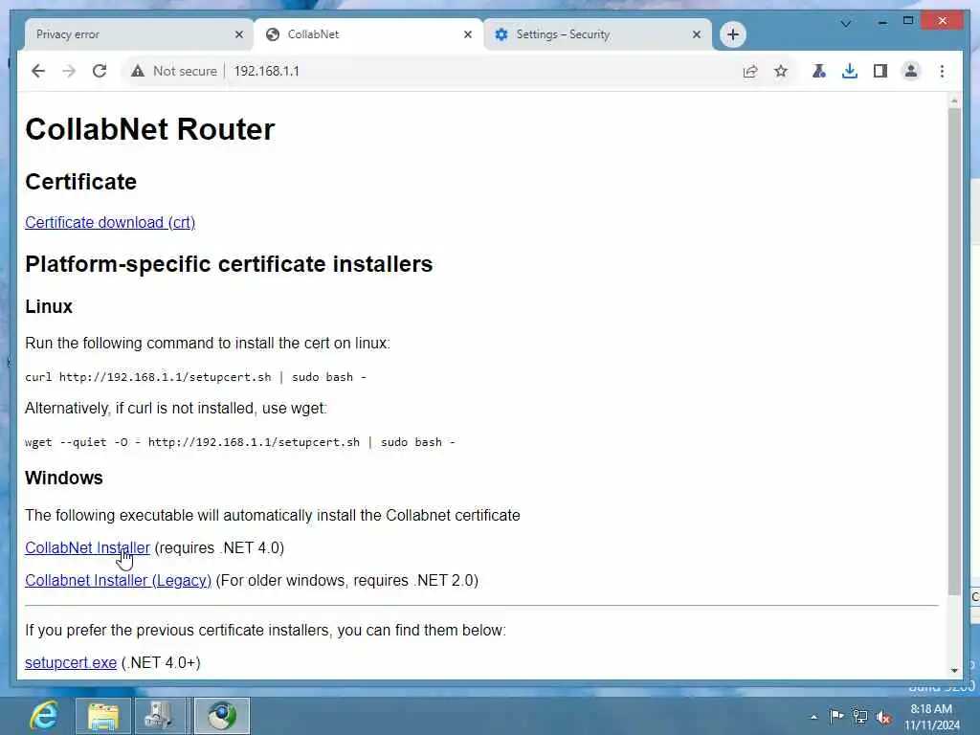Download setupcert.exe link
The image size is (980, 735).
point(71,662)
